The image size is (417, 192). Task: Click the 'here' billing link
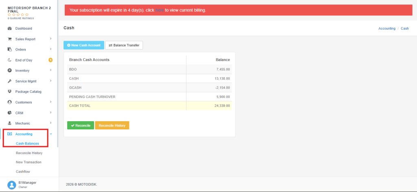[160, 10]
